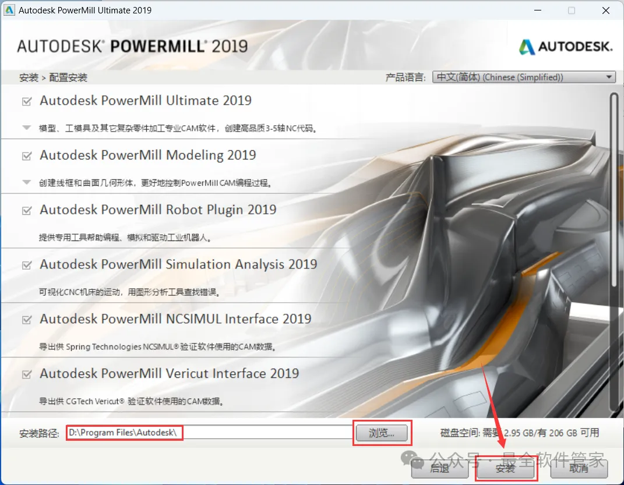
Task: Click the 安装 > 配置安装 breadcrumb text
Action: 53,77
